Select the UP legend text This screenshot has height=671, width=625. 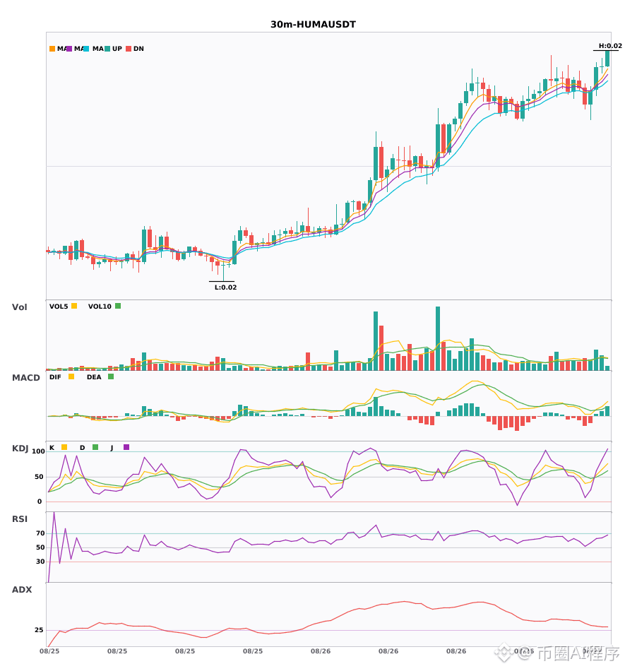point(117,49)
